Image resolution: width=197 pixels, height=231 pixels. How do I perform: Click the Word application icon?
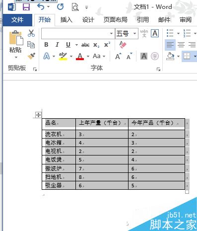(x=12, y=7)
